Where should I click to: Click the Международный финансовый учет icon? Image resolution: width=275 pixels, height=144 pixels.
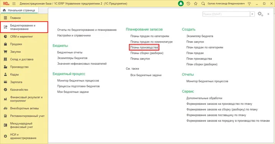(x=5, y=125)
